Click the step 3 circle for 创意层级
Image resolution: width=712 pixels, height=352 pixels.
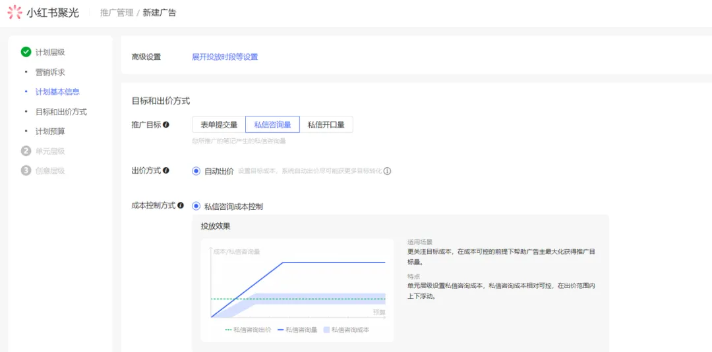[26, 170]
